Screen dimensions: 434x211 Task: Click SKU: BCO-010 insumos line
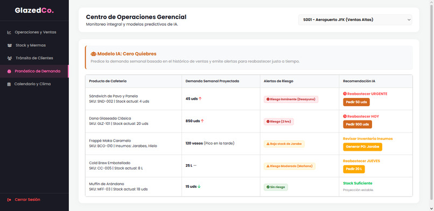coord(123,146)
